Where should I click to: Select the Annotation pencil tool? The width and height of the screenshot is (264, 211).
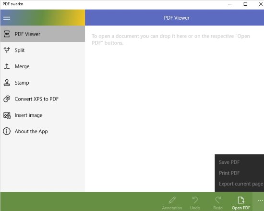(x=172, y=203)
